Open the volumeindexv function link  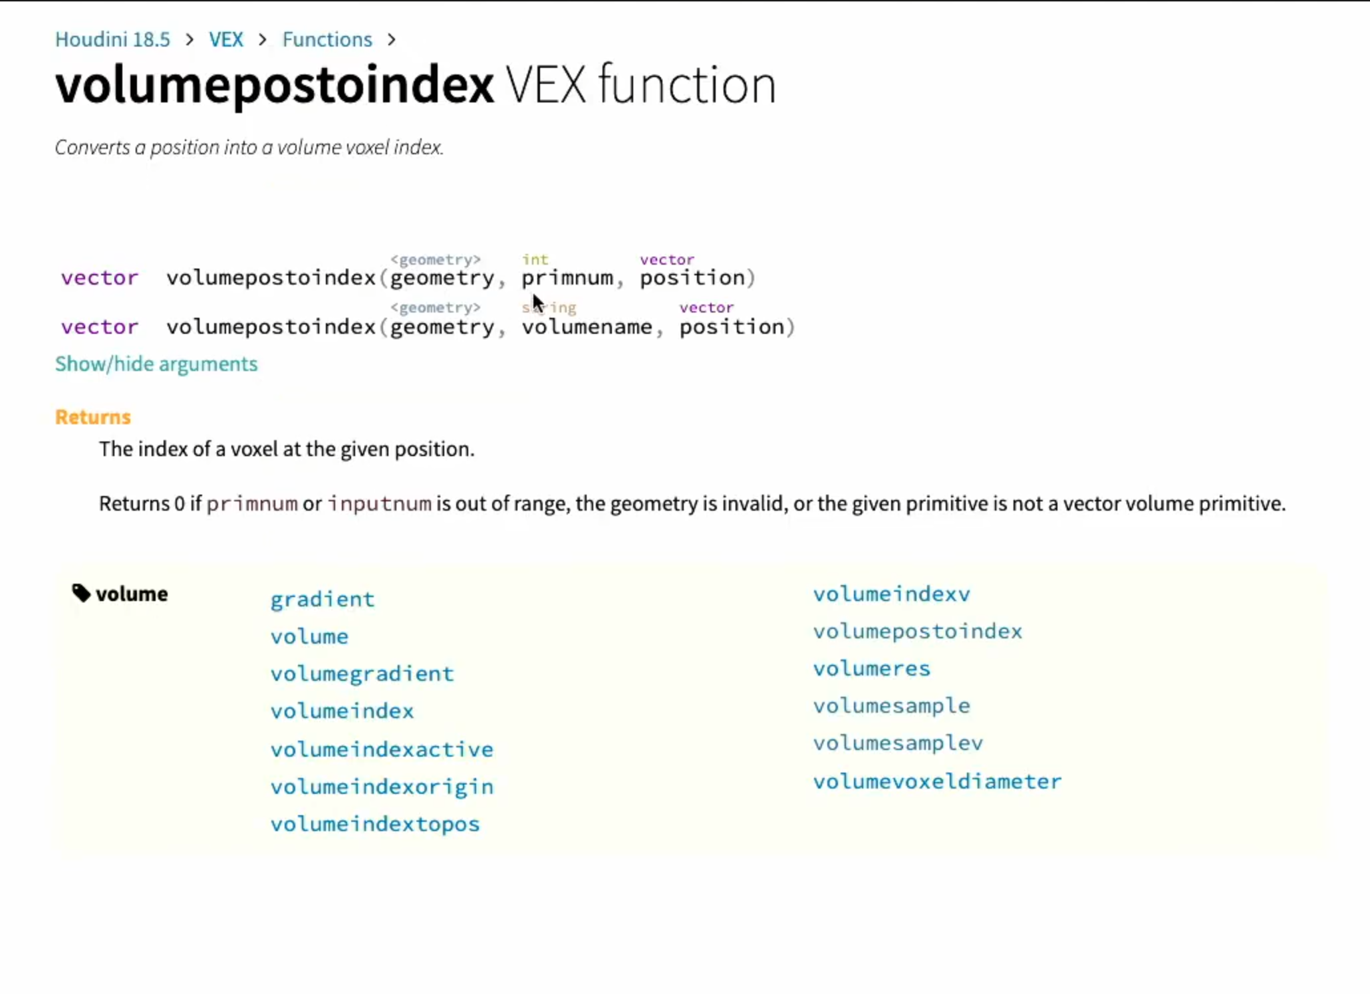(x=892, y=594)
